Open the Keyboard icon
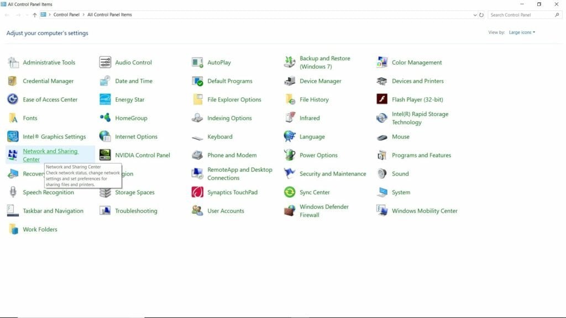Image resolution: width=566 pixels, height=318 pixels. click(197, 137)
